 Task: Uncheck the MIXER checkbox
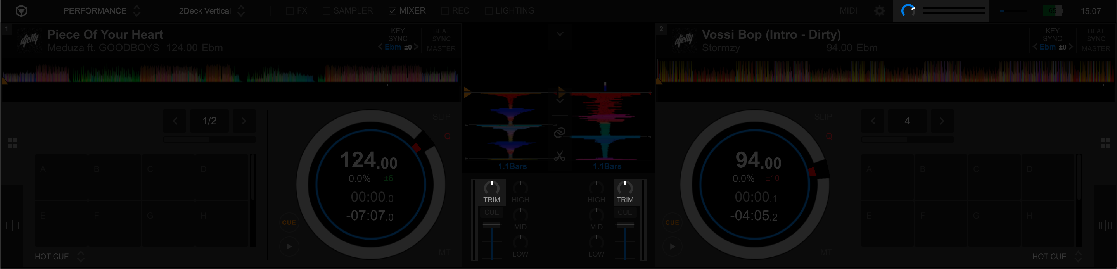click(x=392, y=11)
